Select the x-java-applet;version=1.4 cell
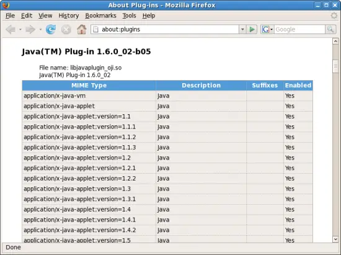 (89, 209)
